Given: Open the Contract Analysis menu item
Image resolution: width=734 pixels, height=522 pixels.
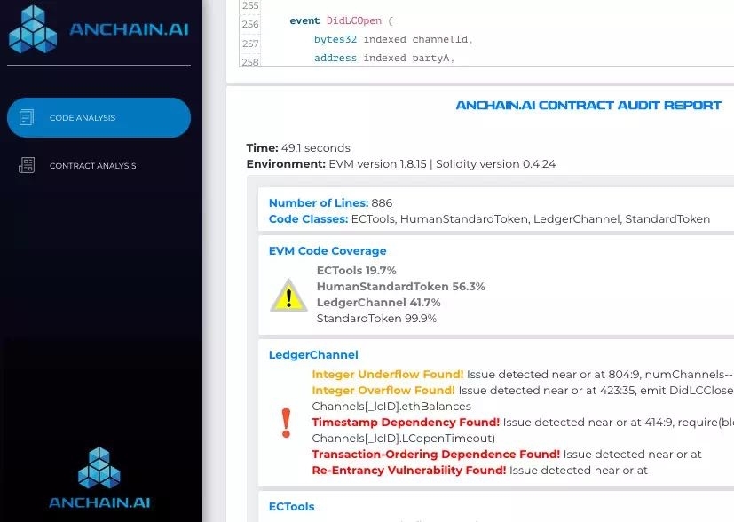Looking at the screenshot, I should point(92,166).
